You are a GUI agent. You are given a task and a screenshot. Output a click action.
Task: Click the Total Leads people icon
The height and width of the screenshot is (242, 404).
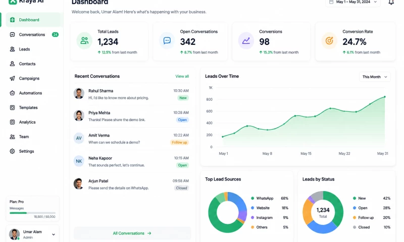84,41
